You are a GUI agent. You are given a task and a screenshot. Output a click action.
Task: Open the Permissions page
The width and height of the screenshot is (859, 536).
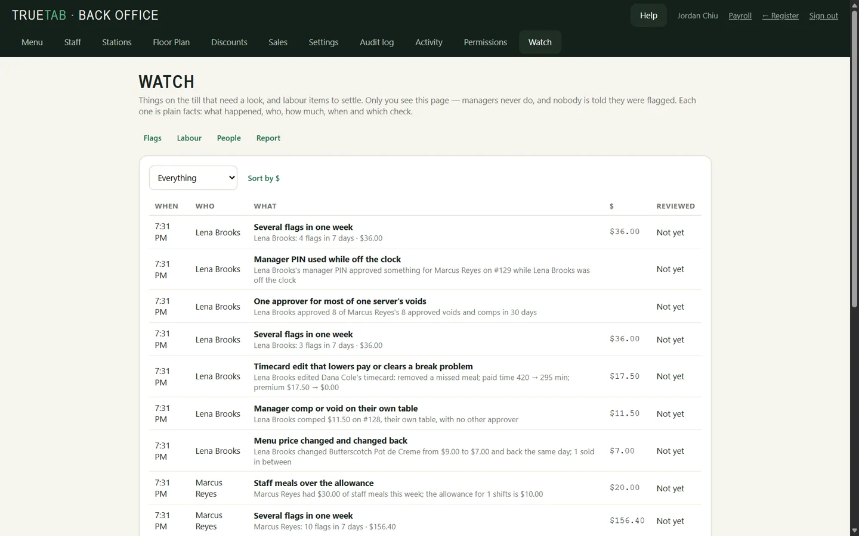coord(486,42)
